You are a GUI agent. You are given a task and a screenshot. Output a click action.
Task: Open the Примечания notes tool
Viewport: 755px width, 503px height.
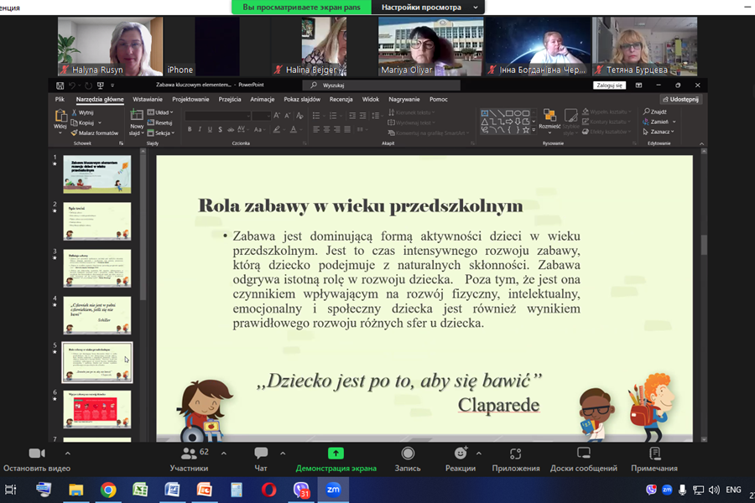click(654, 454)
